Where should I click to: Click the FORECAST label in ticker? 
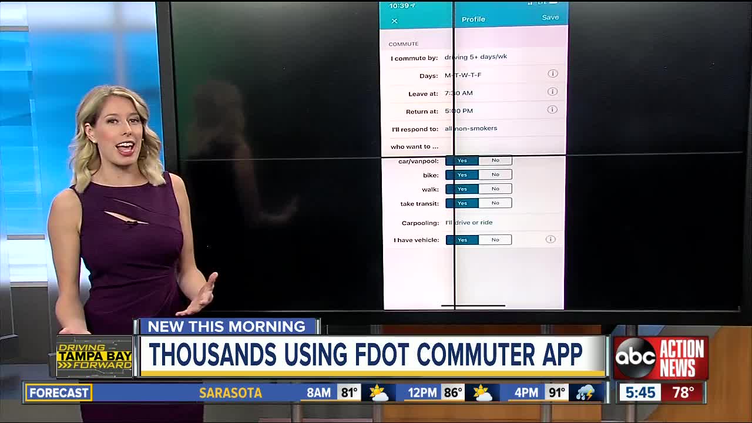tap(58, 392)
